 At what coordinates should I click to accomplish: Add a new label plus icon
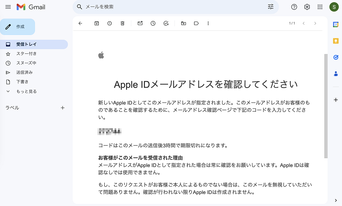[x=62, y=108]
